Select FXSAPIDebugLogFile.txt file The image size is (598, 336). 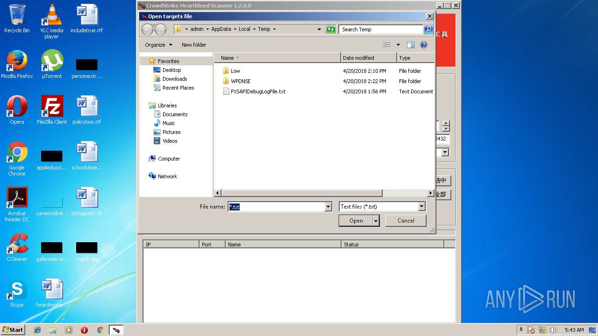[x=258, y=91]
